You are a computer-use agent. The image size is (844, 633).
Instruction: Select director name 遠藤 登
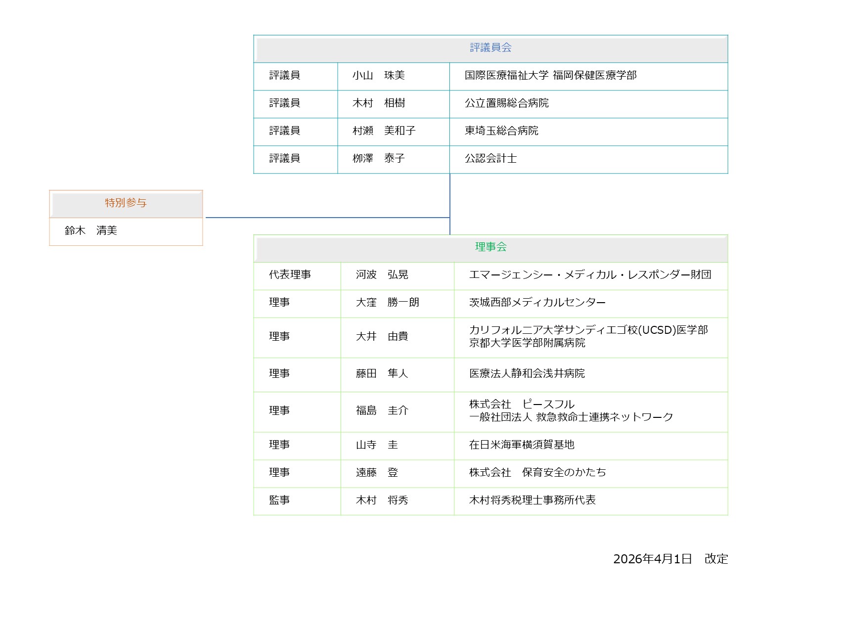click(x=377, y=473)
